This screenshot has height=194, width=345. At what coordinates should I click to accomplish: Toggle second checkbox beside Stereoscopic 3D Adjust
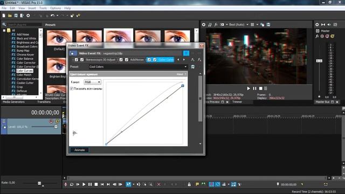pos(82,60)
